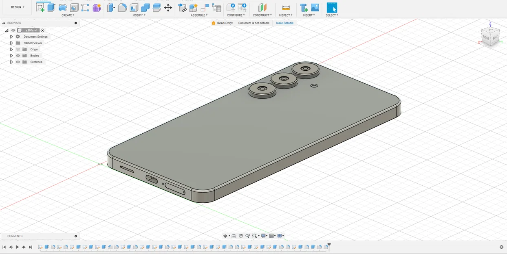Screen dimensions: 507x254
Task: Jump to timeline beginning
Action: point(4,247)
